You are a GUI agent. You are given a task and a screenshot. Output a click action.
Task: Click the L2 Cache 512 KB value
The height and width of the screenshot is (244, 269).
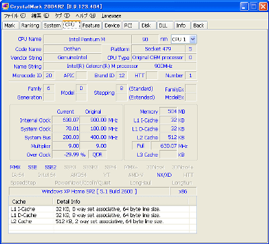169,137
